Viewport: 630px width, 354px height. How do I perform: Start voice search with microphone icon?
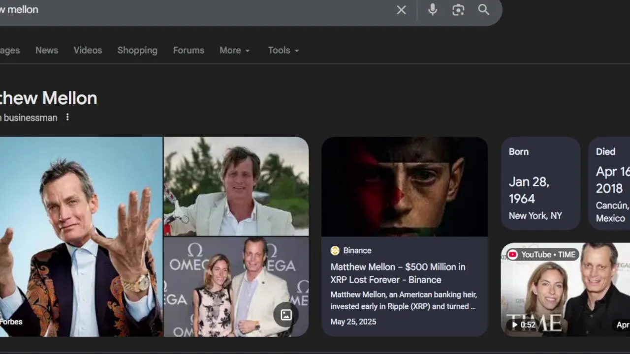click(433, 10)
